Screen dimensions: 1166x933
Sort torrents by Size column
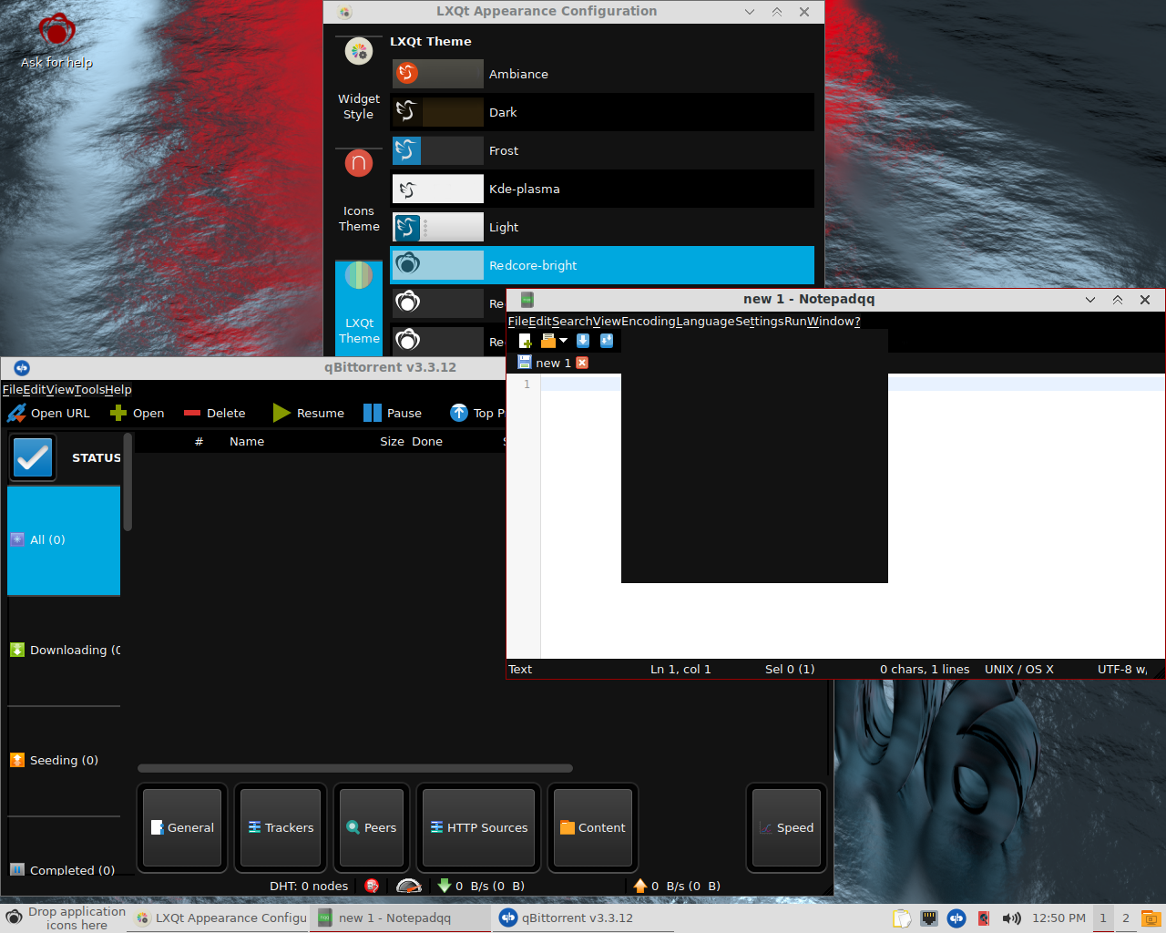tap(392, 441)
